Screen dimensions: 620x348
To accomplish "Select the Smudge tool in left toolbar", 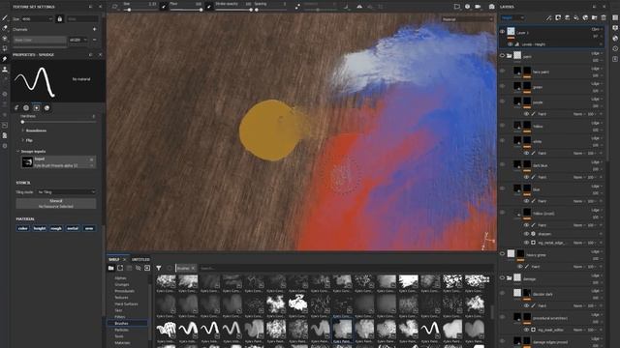I will click(5, 59).
